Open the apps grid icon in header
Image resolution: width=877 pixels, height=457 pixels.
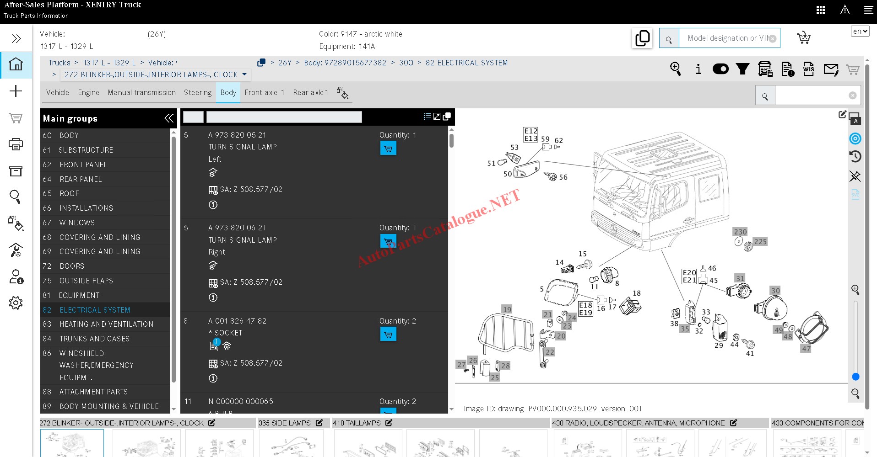tap(821, 10)
